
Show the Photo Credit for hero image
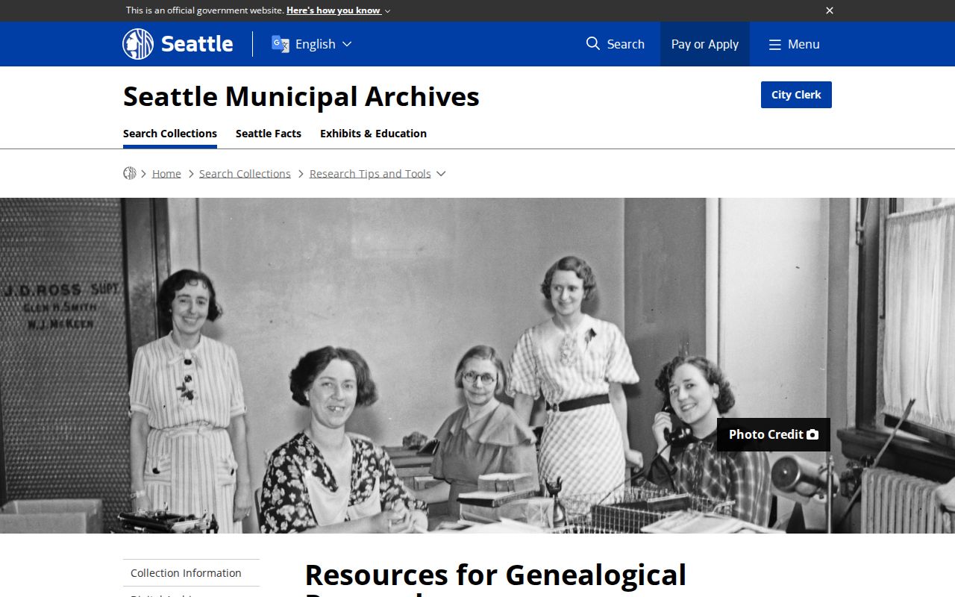click(x=774, y=434)
